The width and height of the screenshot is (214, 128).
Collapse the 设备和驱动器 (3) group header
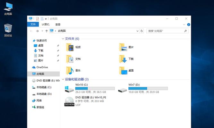(x=63, y=79)
